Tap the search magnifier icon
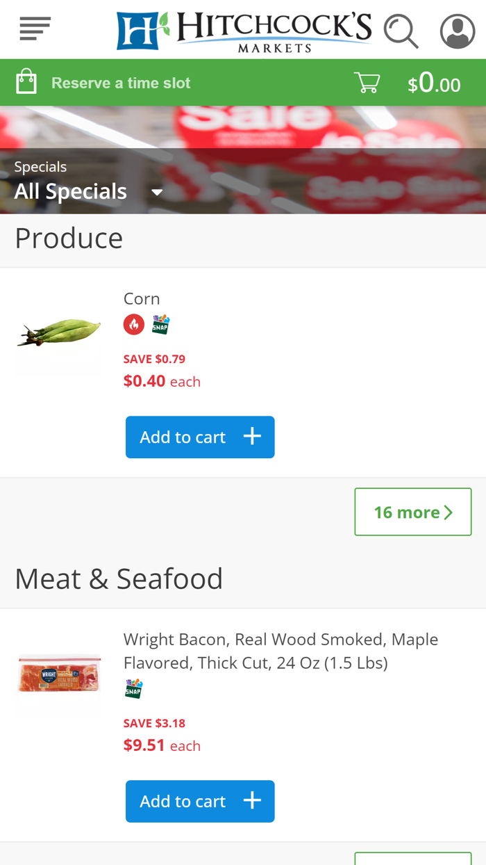The image size is (486, 865). (401, 31)
